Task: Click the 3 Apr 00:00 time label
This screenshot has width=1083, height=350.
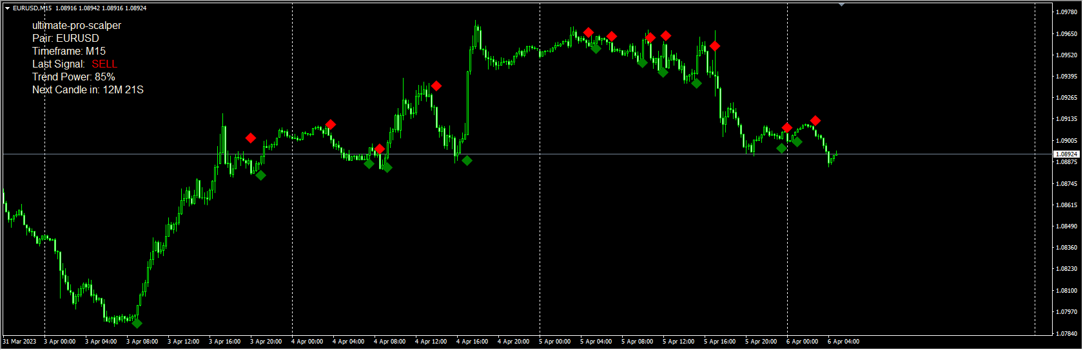Action: coord(60,342)
